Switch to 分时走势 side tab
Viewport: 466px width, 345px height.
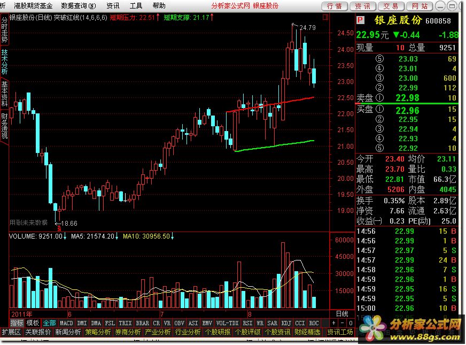[4, 29]
